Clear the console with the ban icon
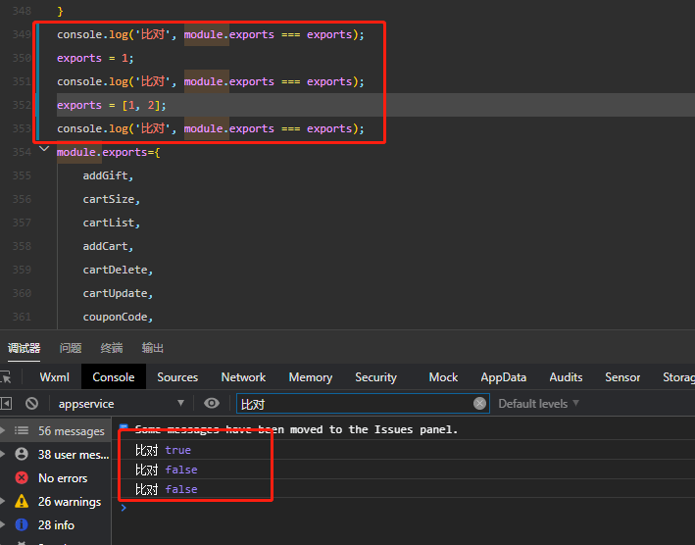This screenshot has height=545, width=695. tap(31, 403)
